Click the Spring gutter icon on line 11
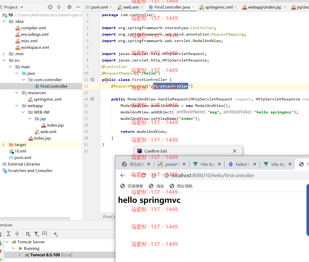Viewport: 309px width, 262px height. pyautogui.click(x=93, y=80)
